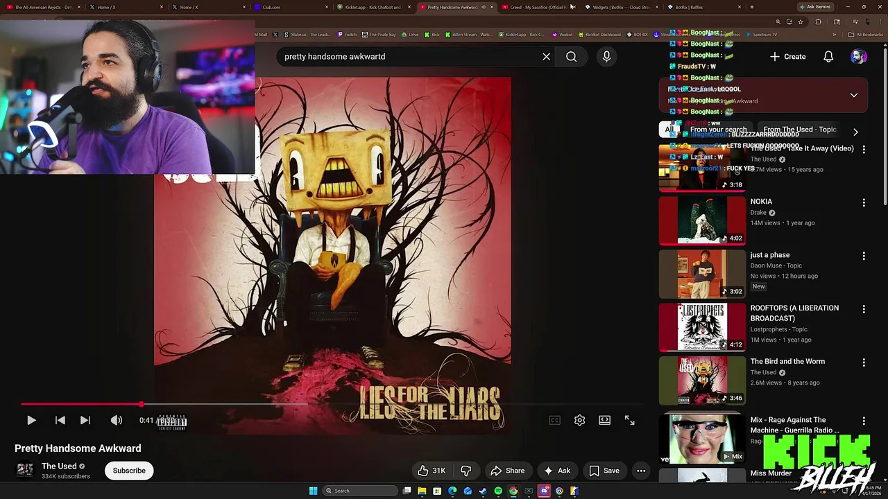Open Lostprophets ROOFTOPS thumbnail
888x499 pixels.
702,327
